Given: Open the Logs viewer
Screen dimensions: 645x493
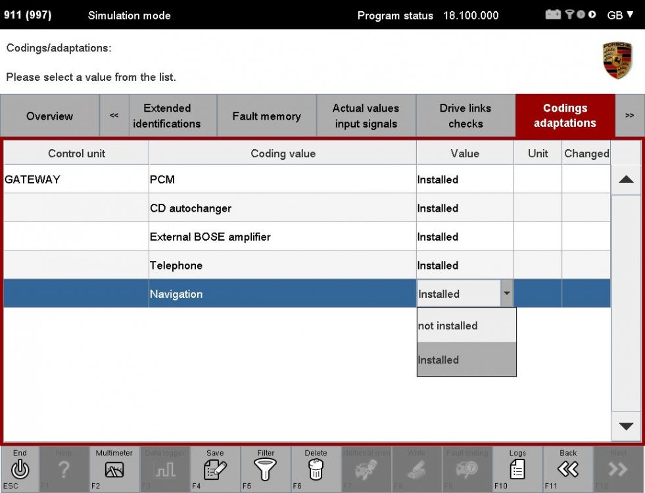Looking at the screenshot, I should (517, 469).
